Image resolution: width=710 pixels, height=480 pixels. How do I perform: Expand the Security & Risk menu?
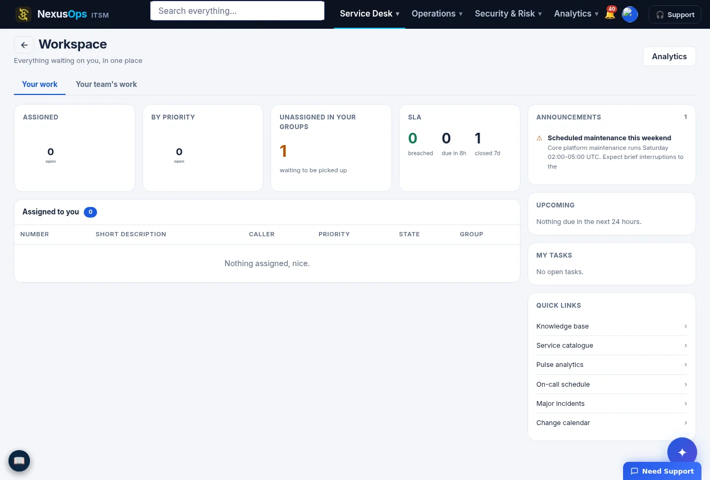(508, 14)
